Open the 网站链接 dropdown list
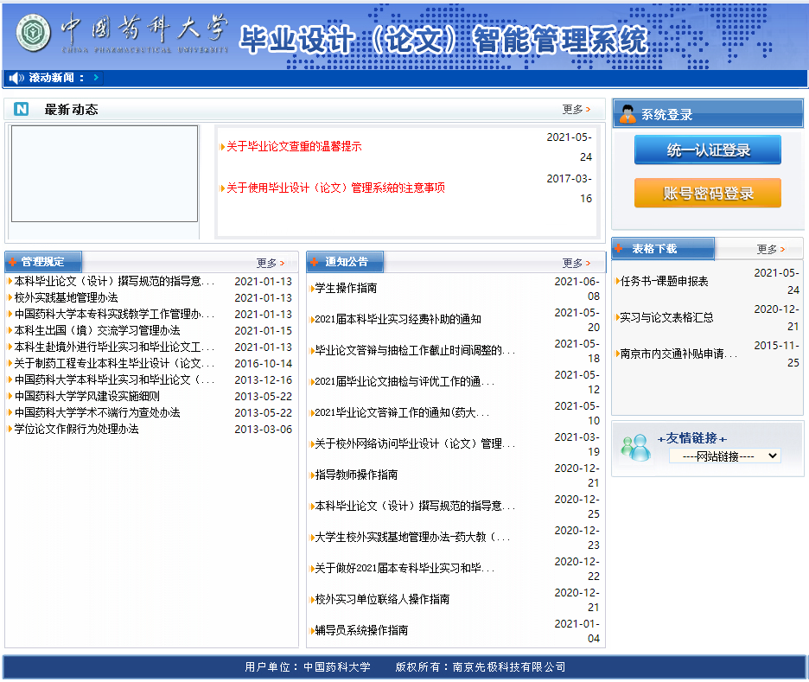This screenshot has width=809, height=682. coord(724,456)
